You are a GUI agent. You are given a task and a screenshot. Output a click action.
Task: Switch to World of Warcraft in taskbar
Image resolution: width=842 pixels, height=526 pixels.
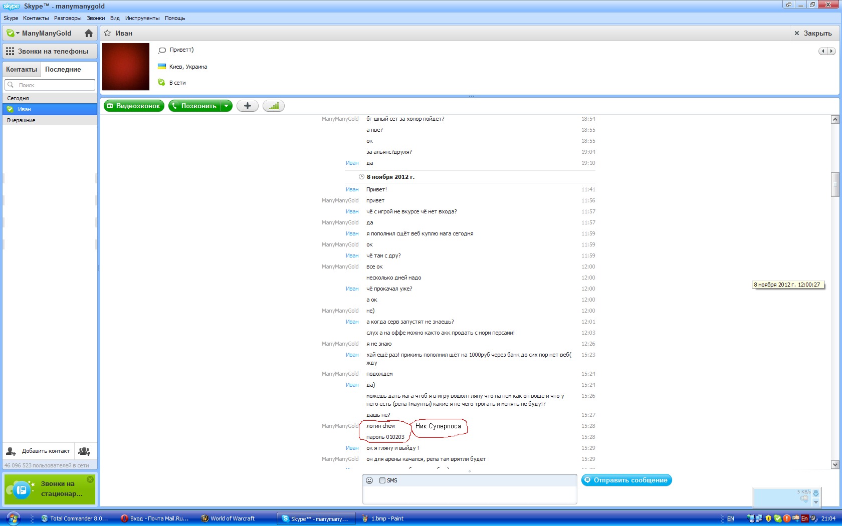[232, 518]
